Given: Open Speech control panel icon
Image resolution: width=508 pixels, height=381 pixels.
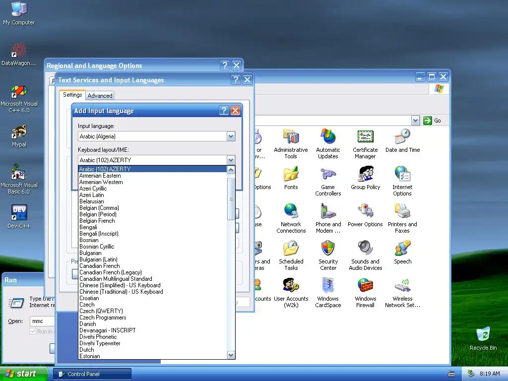Looking at the screenshot, I should click(402, 253).
